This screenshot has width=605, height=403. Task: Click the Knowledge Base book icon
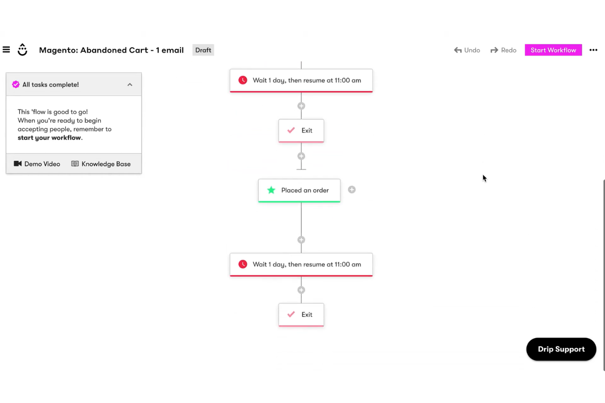pyautogui.click(x=75, y=163)
